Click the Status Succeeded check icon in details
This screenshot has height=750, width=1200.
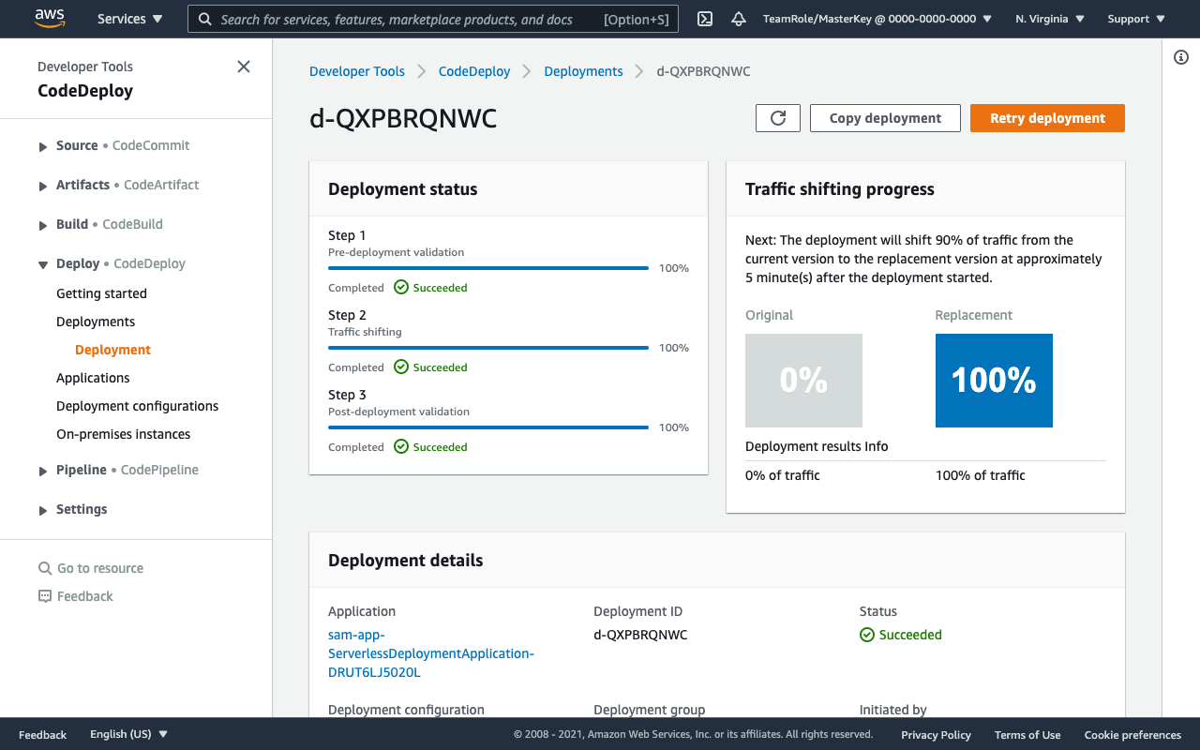coord(867,635)
